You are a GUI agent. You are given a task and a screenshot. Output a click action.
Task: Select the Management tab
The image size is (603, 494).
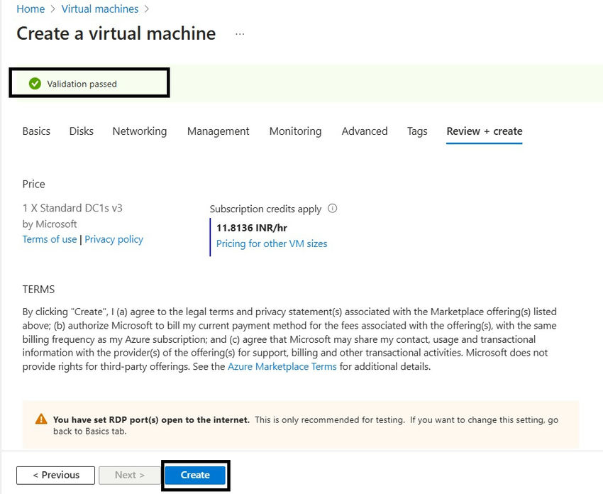(x=218, y=131)
